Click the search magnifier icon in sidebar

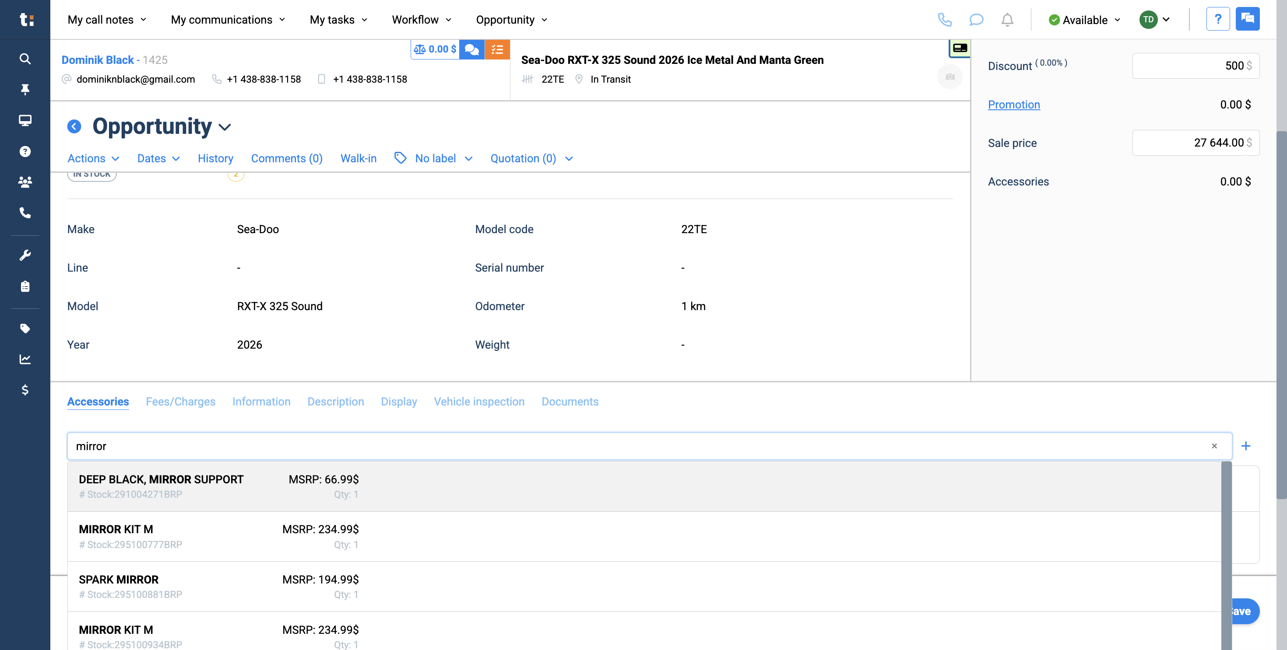pyautogui.click(x=25, y=59)
